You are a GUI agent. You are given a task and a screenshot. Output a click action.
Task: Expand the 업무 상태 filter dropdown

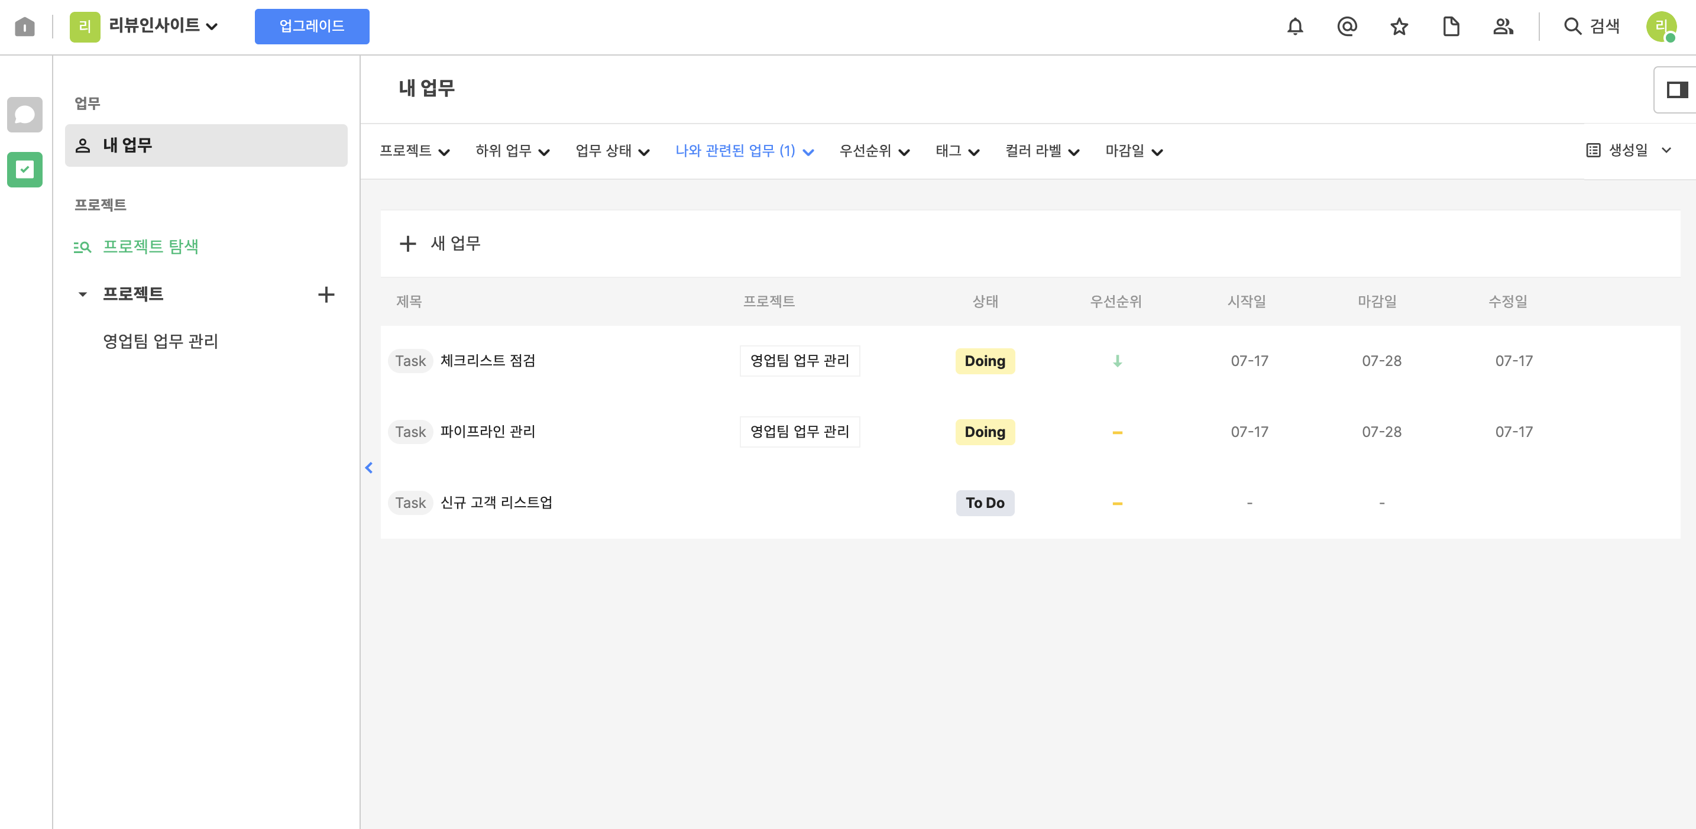point(612,151)
